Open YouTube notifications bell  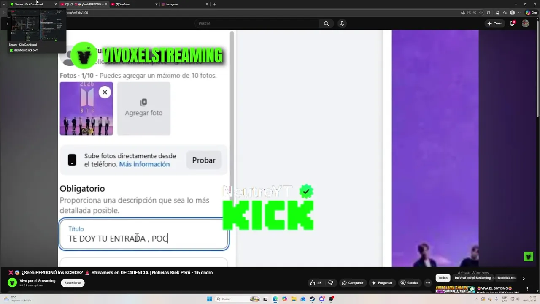[x=512, y=23]
